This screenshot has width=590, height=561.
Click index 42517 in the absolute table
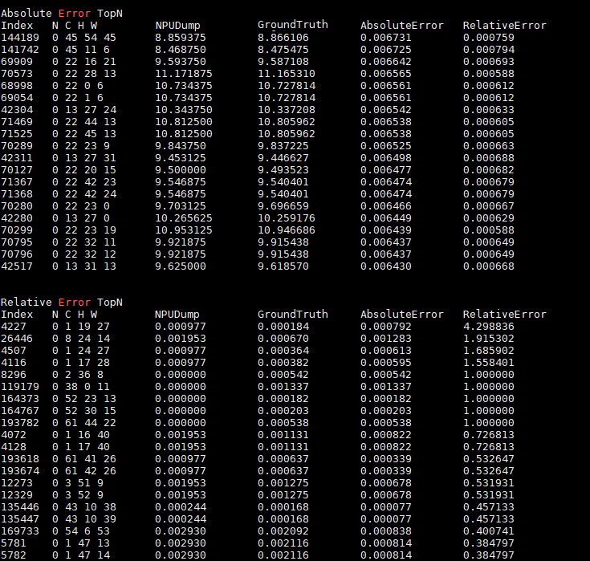16,266
